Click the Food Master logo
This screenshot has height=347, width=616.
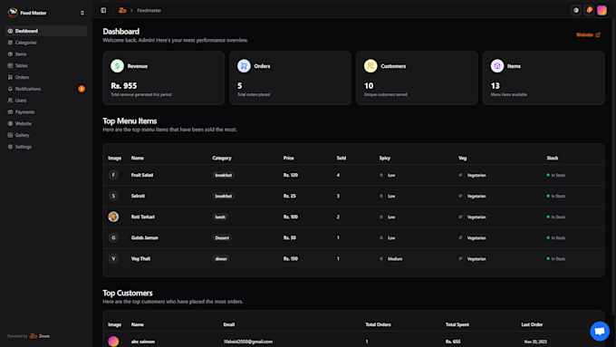(x=13, y=13)
